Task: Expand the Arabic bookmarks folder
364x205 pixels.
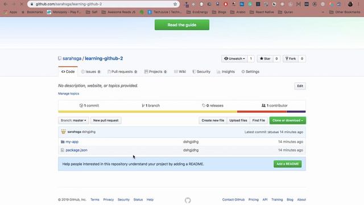Action: coord(238,12)
